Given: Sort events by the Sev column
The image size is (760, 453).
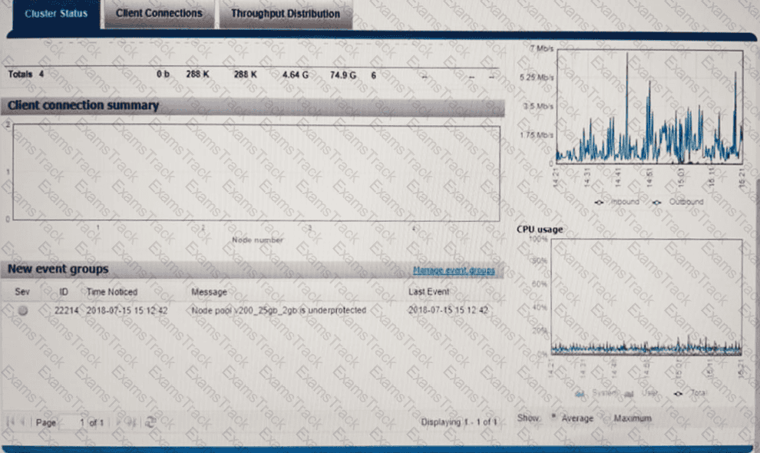Looking at the screenshot, I should coord(21,292).
